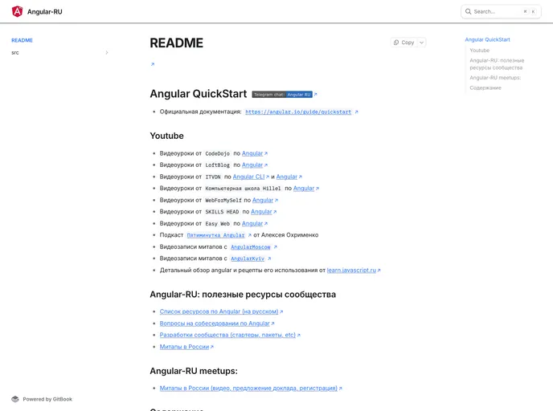
Task: Open the Пятиминутка Angular podcast link
Action: tap(215, 235)
